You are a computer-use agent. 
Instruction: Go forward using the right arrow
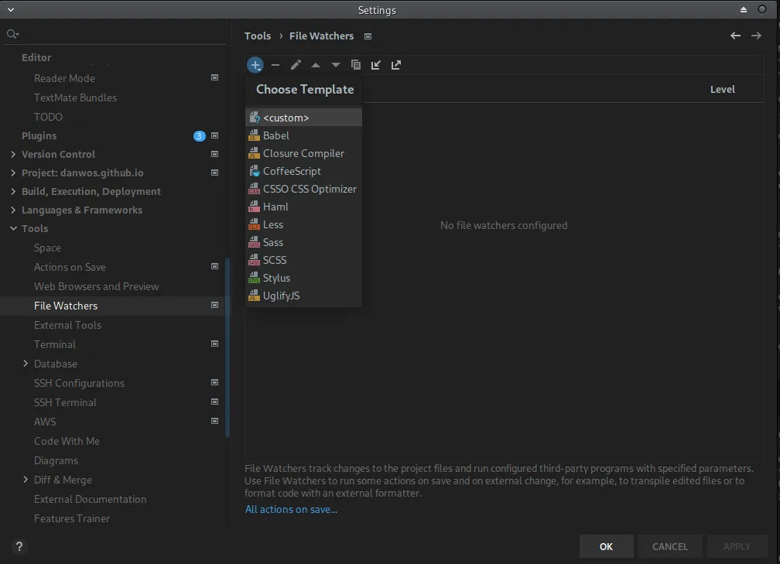click(x=756, y=36)
